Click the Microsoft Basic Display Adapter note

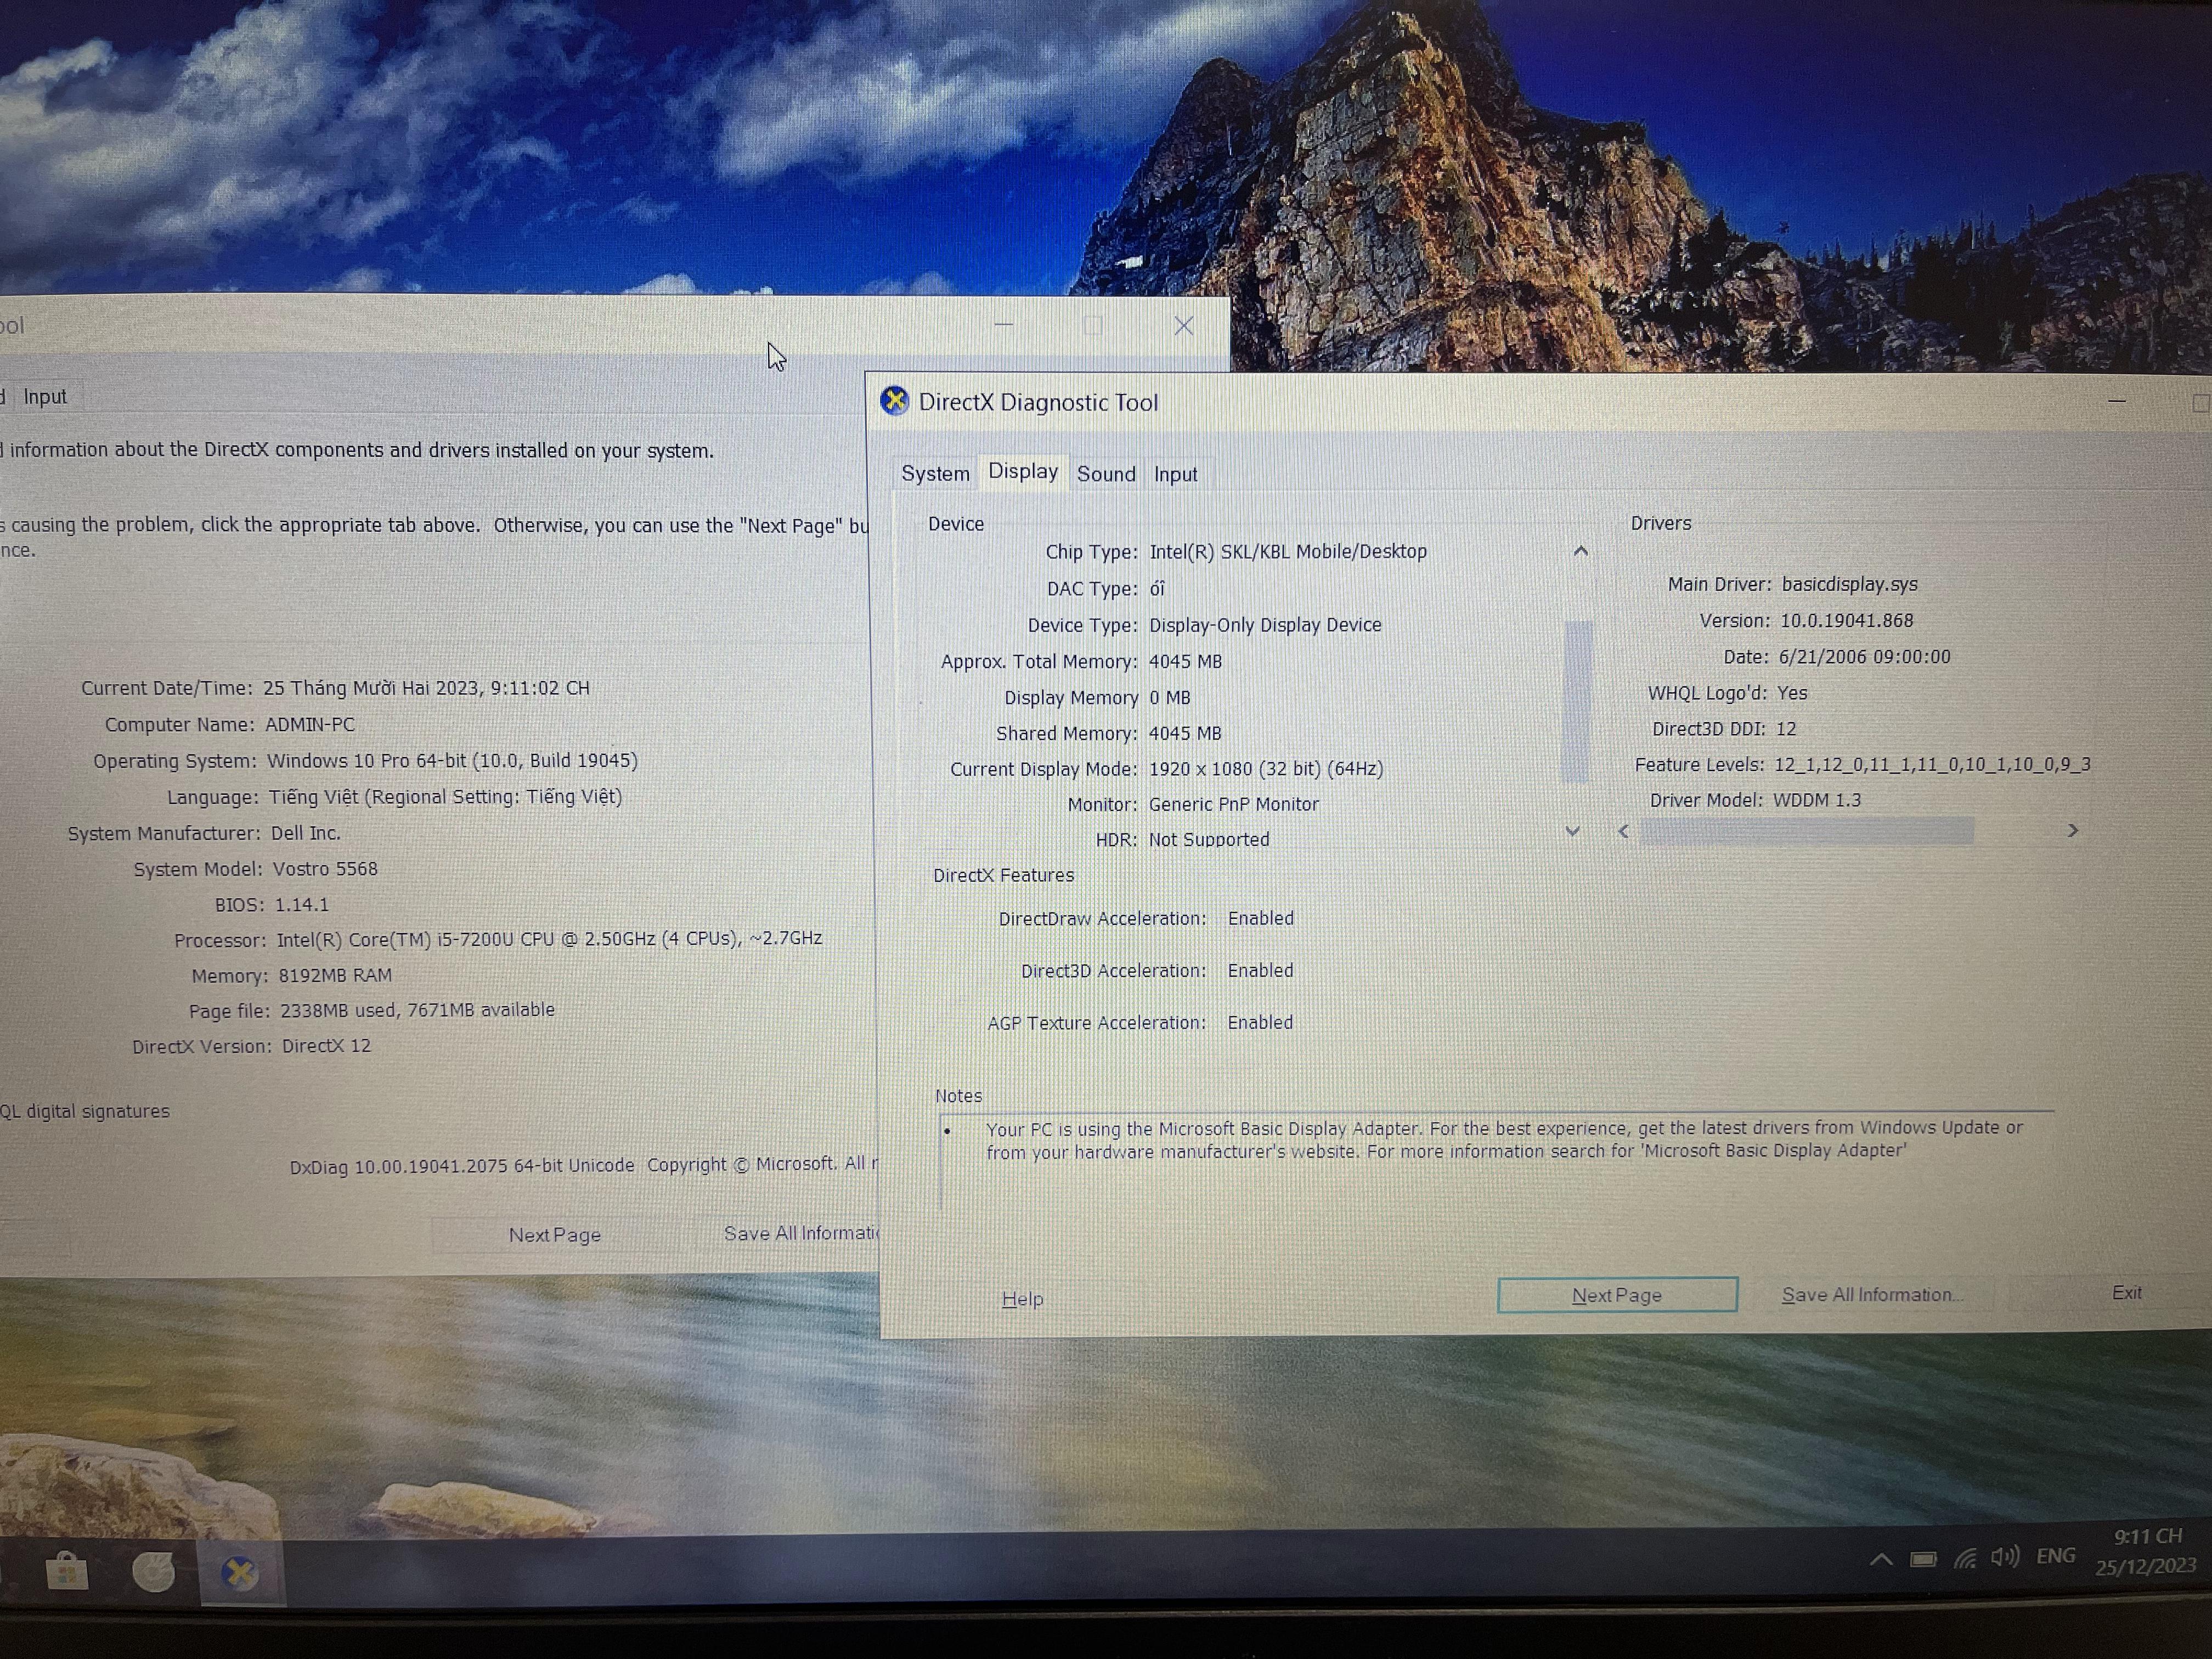tap(1504, 1140)
